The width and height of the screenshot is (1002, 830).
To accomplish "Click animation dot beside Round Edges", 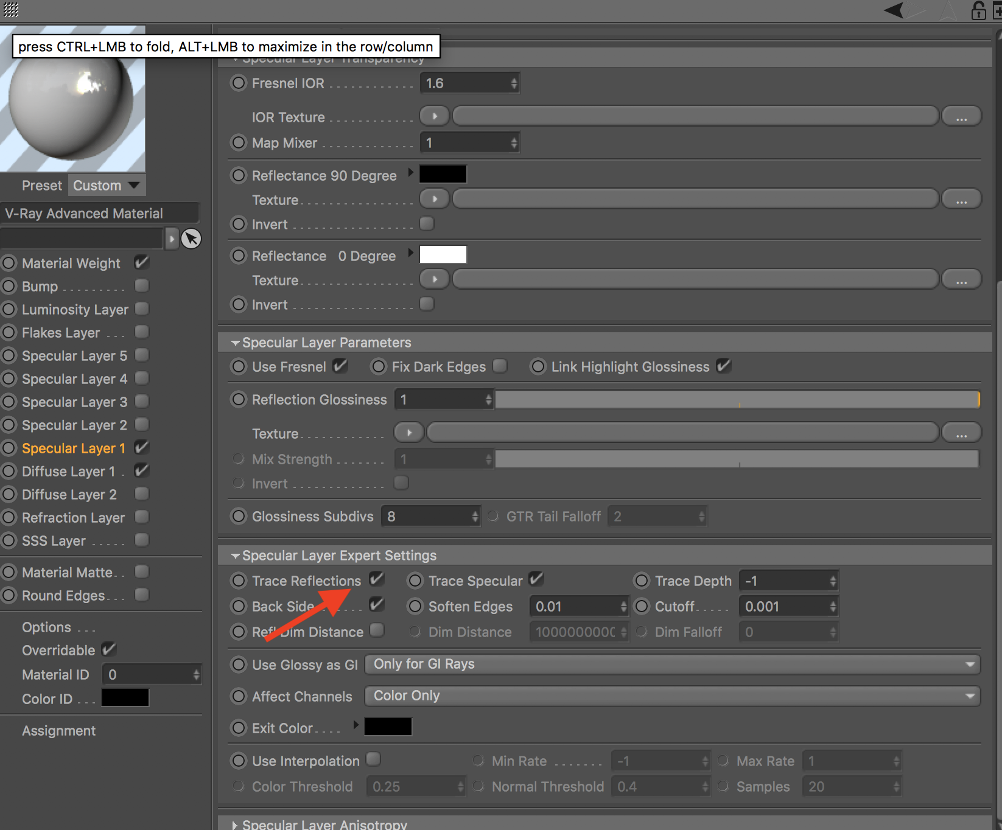I will pyautogui.click(x=9, y=595).
